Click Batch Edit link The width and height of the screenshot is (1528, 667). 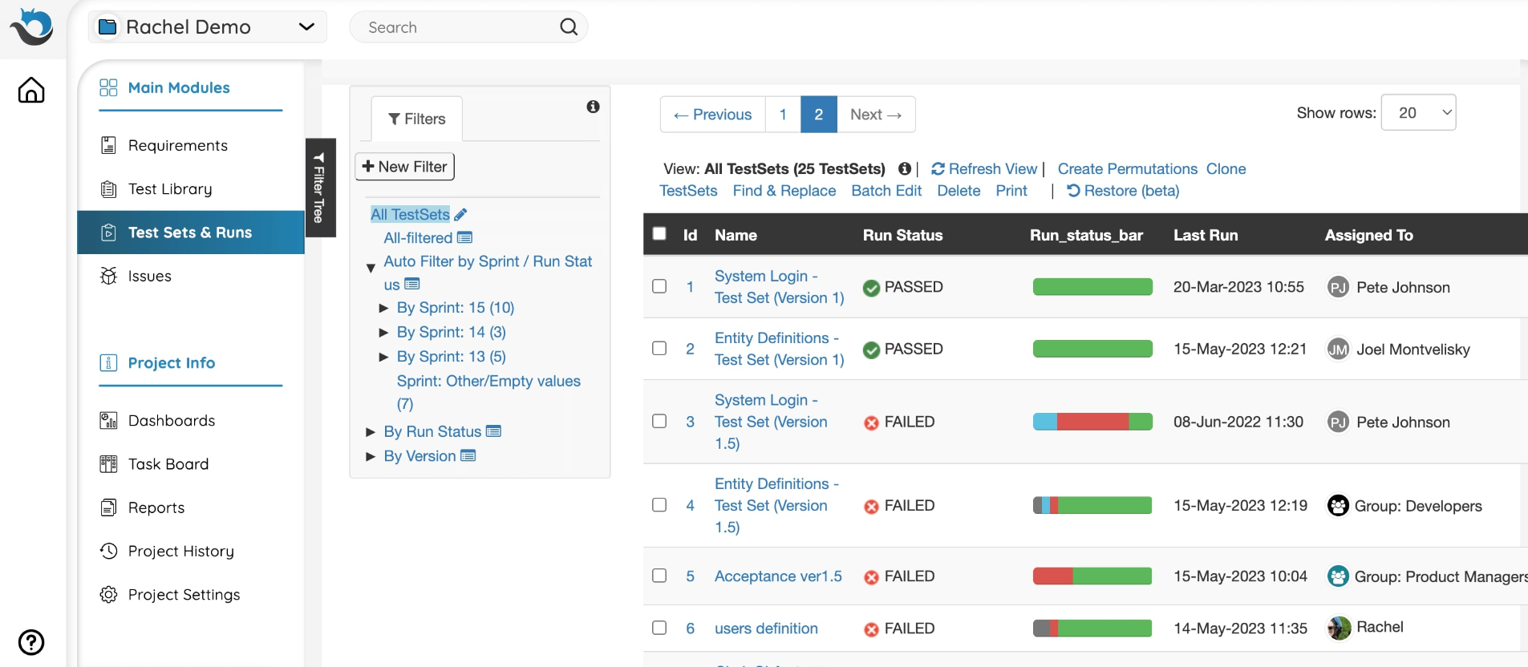886,191
